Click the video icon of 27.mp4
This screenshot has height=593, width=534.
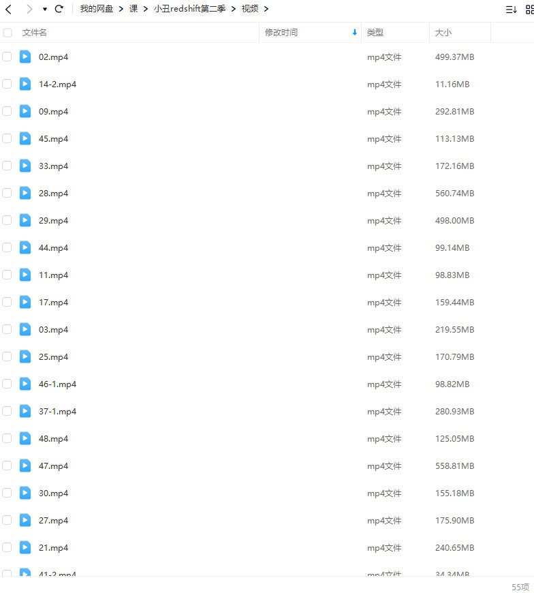25,519
